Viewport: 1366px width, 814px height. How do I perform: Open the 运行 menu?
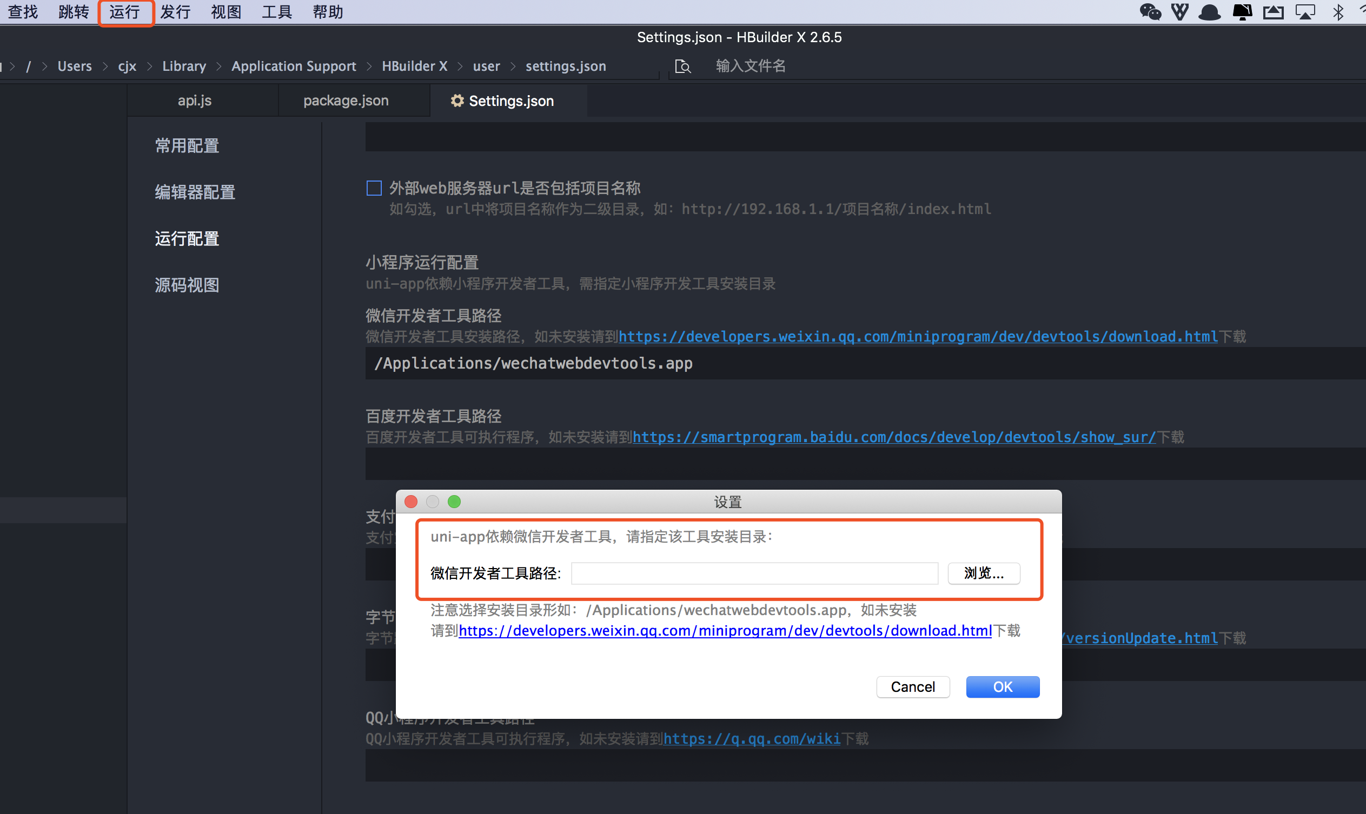pos(125,11)
